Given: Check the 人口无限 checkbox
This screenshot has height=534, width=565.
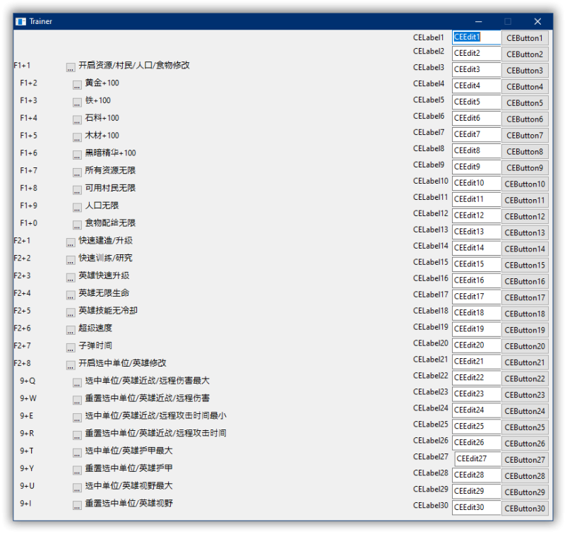Looking at the screenshot, I should (77, 208).
